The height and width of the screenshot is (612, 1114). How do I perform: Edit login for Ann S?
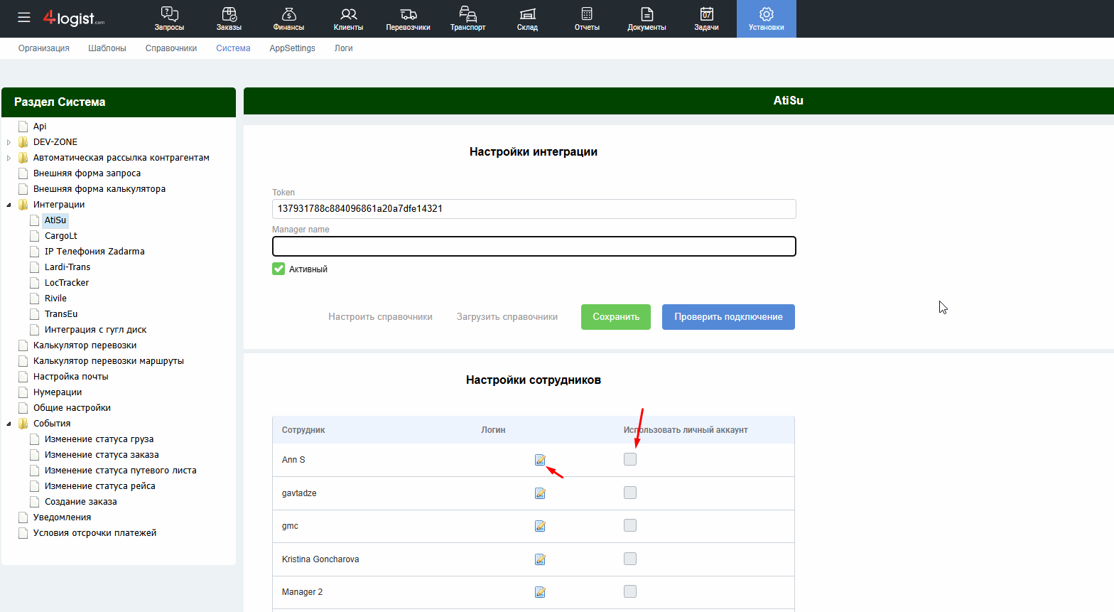tap(540, 460)
